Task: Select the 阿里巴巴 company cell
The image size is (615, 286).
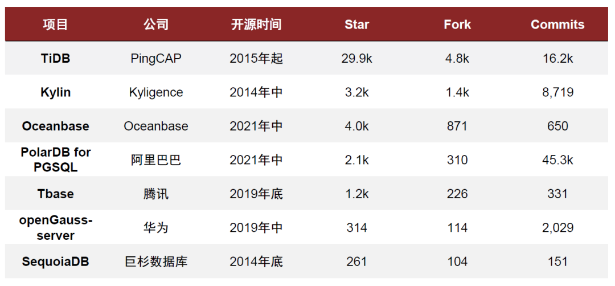Action: click(156, 160)
